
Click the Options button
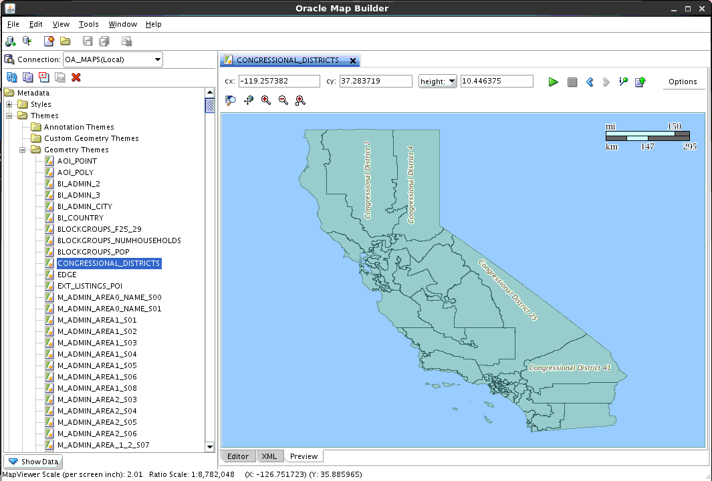[x=683, y=81]
